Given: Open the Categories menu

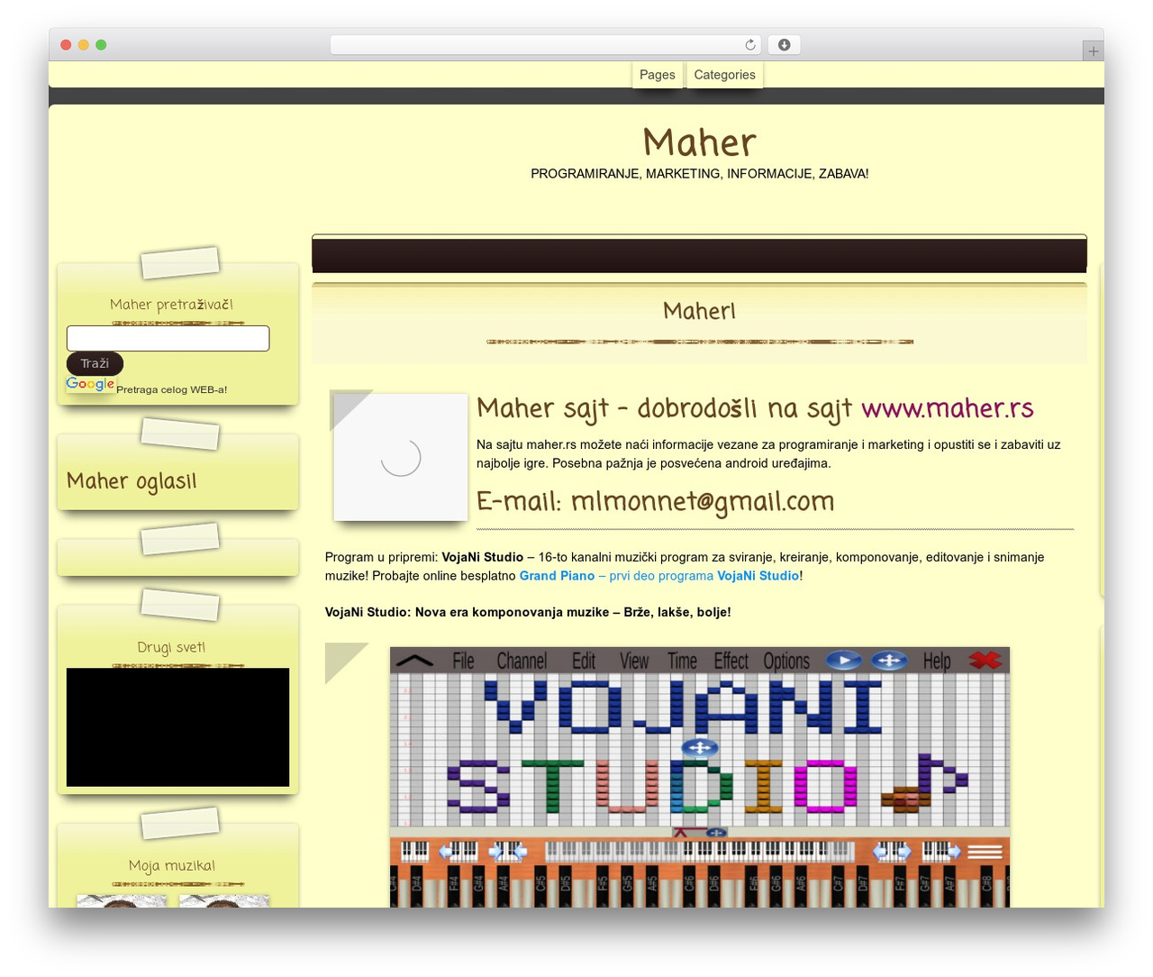Looking at the screenshot, I should pos(725,75).
